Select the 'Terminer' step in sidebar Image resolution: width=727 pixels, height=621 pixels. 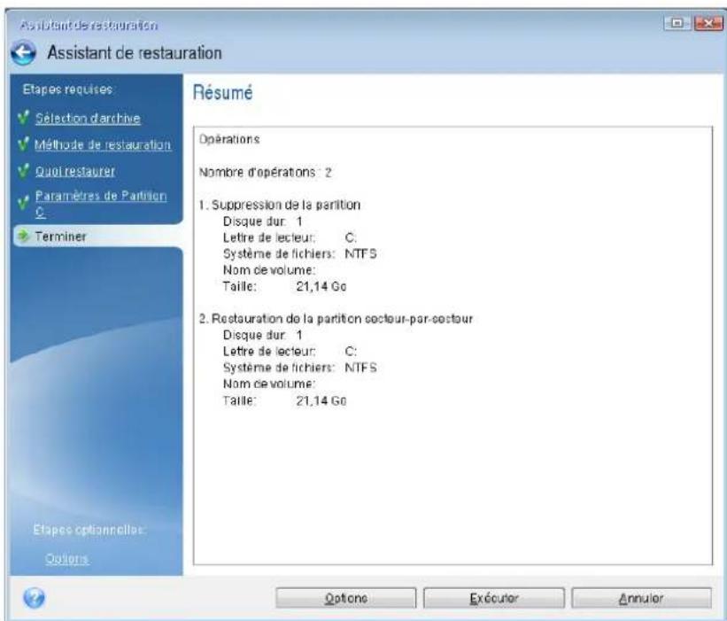click(97, 236)
